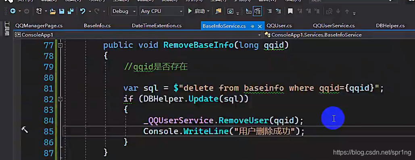This screenshot has width=415, height=160.
Task: Switch to the BaseInfo.cs tab
Action: (x=97, y=26)
